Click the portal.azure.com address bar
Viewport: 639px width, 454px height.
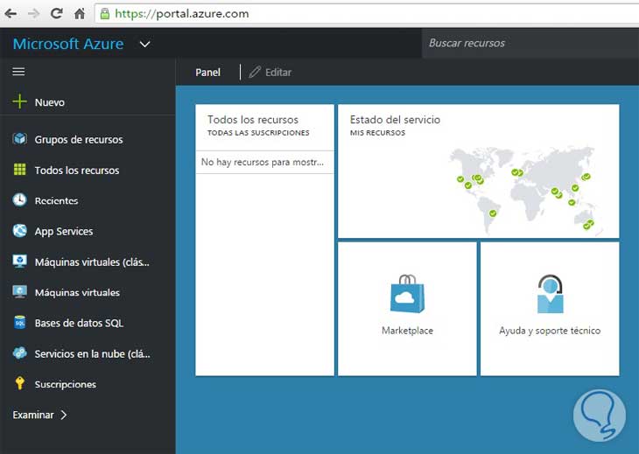click(367, 13)
